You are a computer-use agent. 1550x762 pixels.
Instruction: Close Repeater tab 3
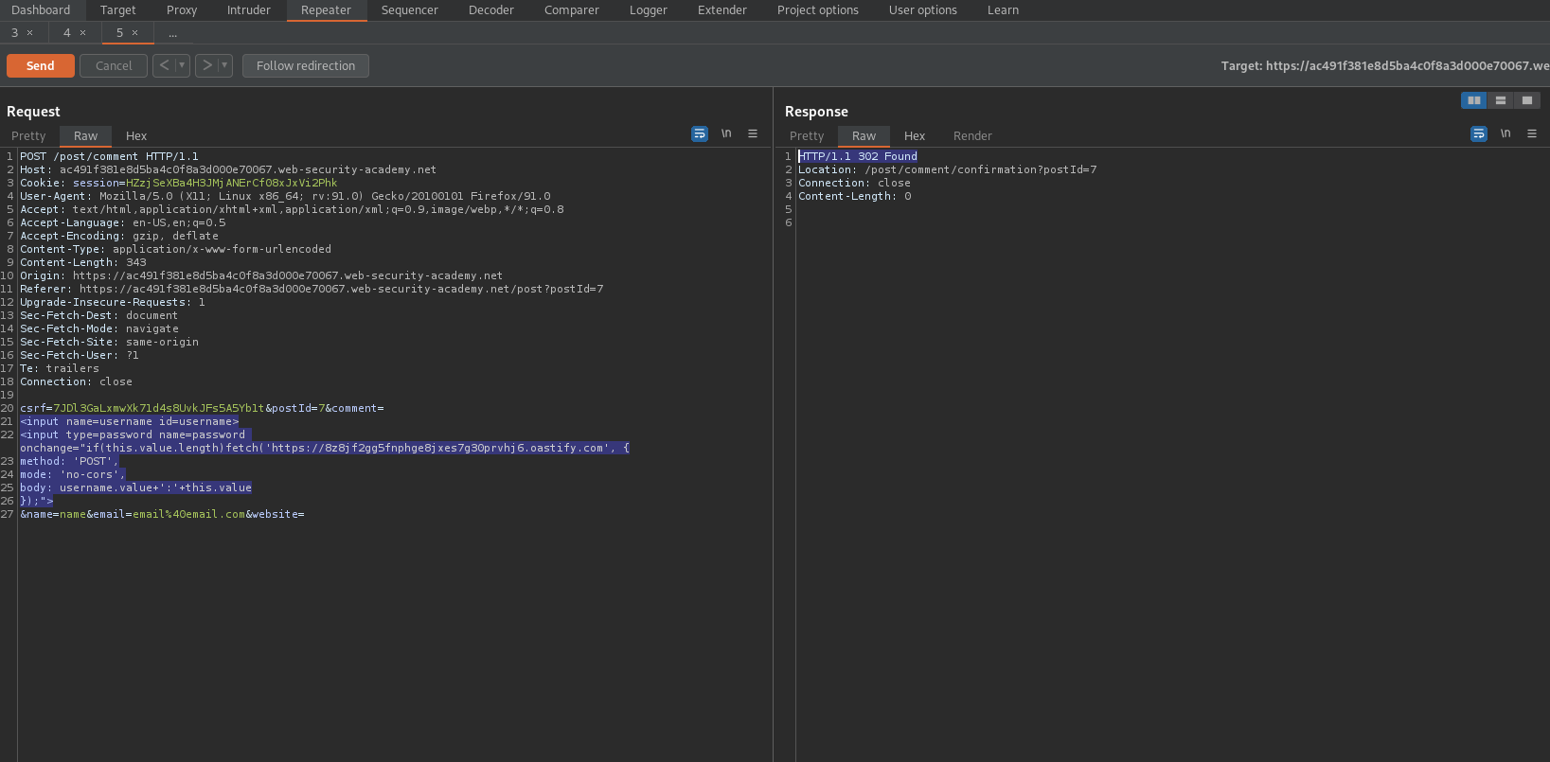click(30, 33)
